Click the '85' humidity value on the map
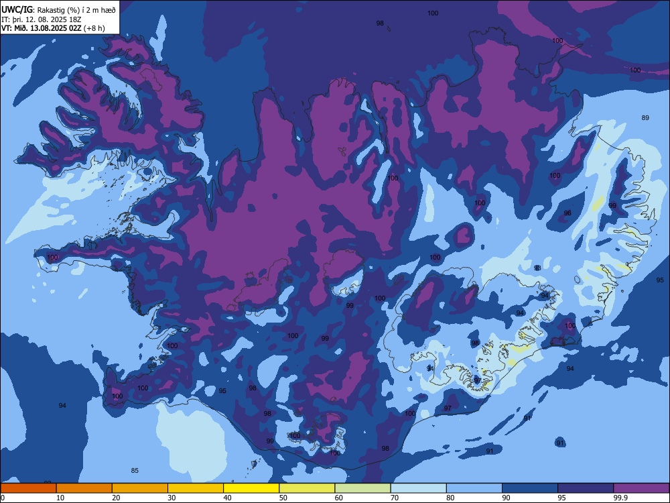The image size is (670, 503). click(x=135, y=471)
